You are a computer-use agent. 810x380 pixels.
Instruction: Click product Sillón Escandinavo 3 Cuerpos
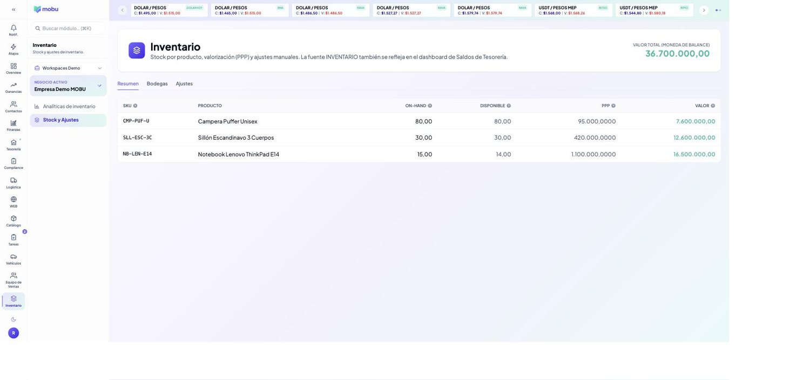point(236,137)
